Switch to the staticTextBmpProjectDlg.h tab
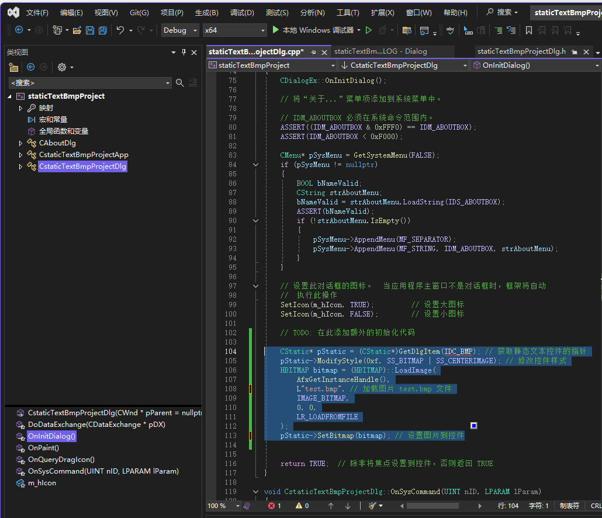Viewport: 602px width, 518px height. pyautogui.click(x=521, y=51)
